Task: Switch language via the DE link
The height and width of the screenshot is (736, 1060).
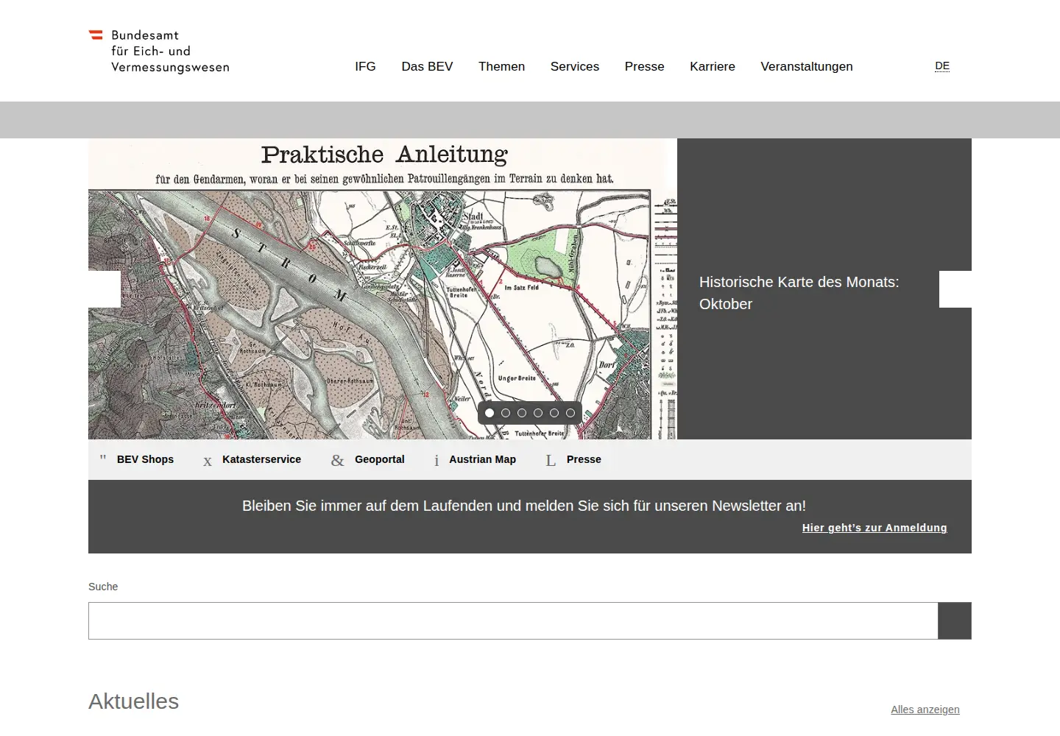Action: (942, 66)
